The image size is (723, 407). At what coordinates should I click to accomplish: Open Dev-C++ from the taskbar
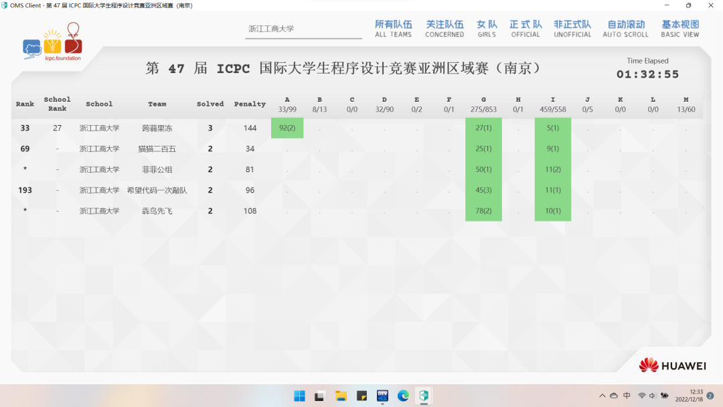click(x=383, y=396)
